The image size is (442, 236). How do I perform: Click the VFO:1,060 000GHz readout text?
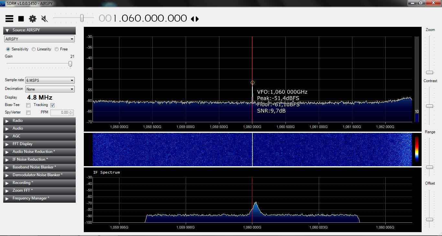click(x=282, y=92)
